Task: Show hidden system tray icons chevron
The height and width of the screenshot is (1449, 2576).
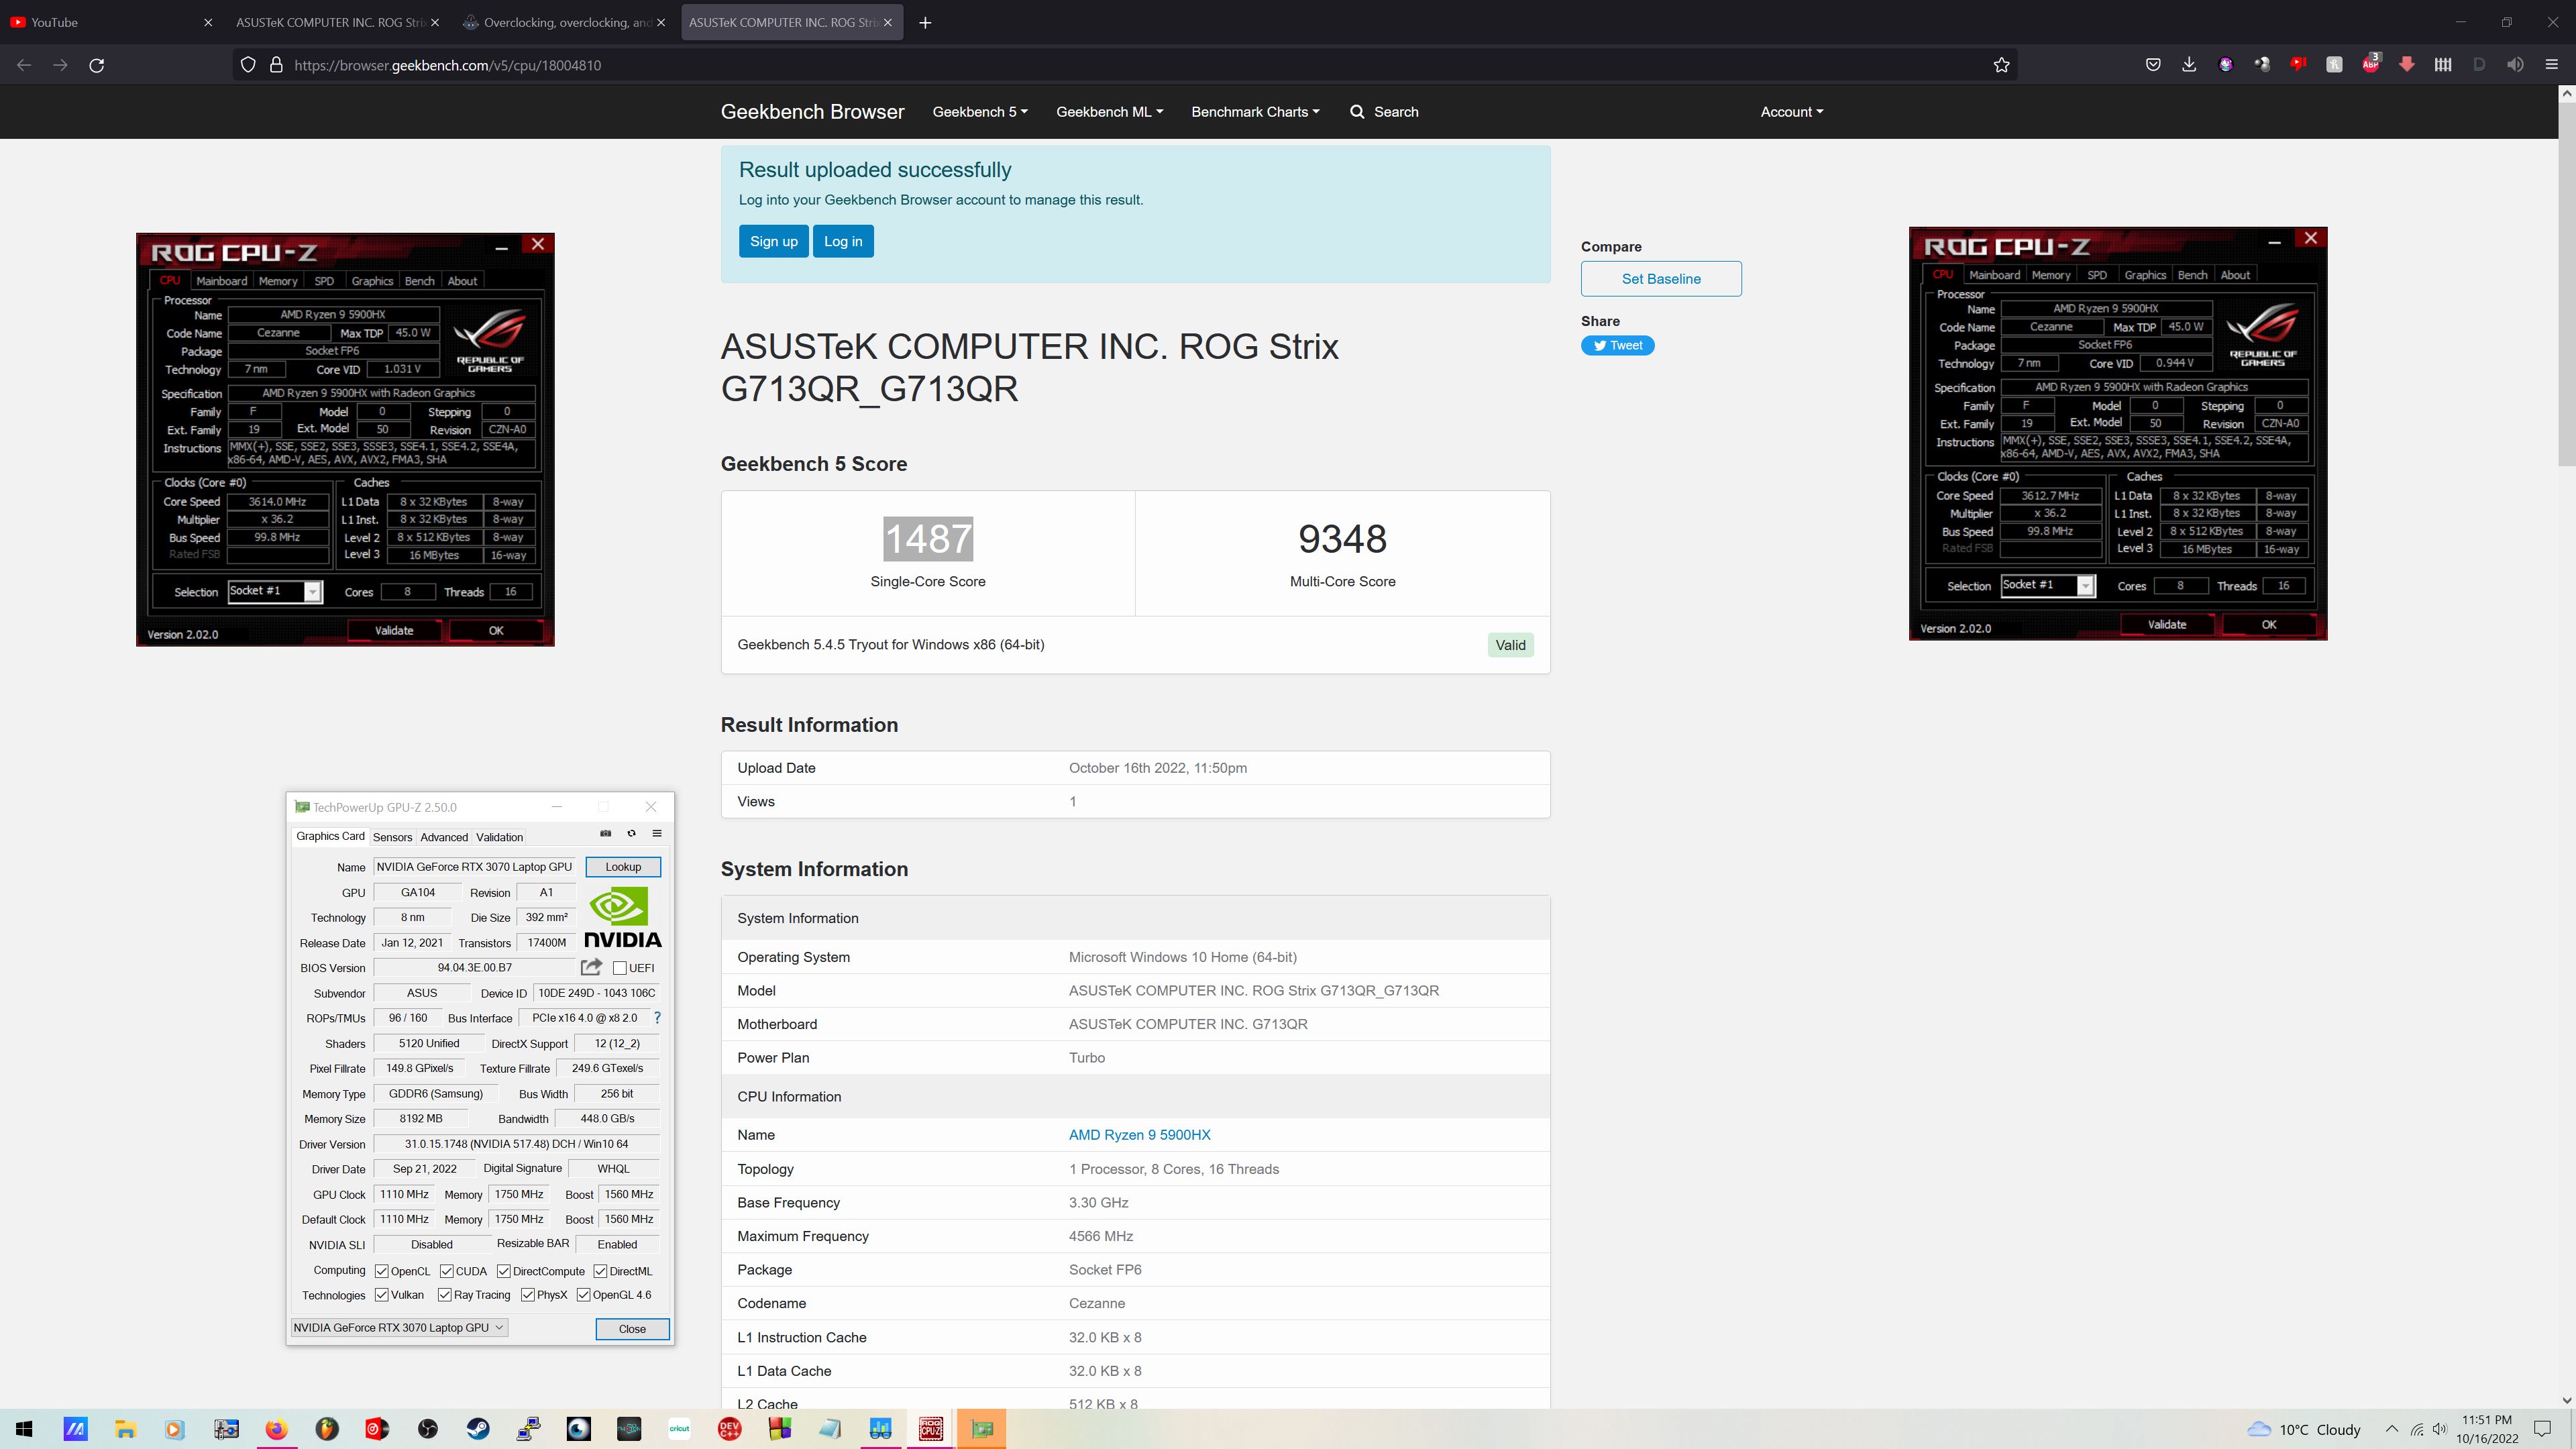Action: [2391, 1429]
